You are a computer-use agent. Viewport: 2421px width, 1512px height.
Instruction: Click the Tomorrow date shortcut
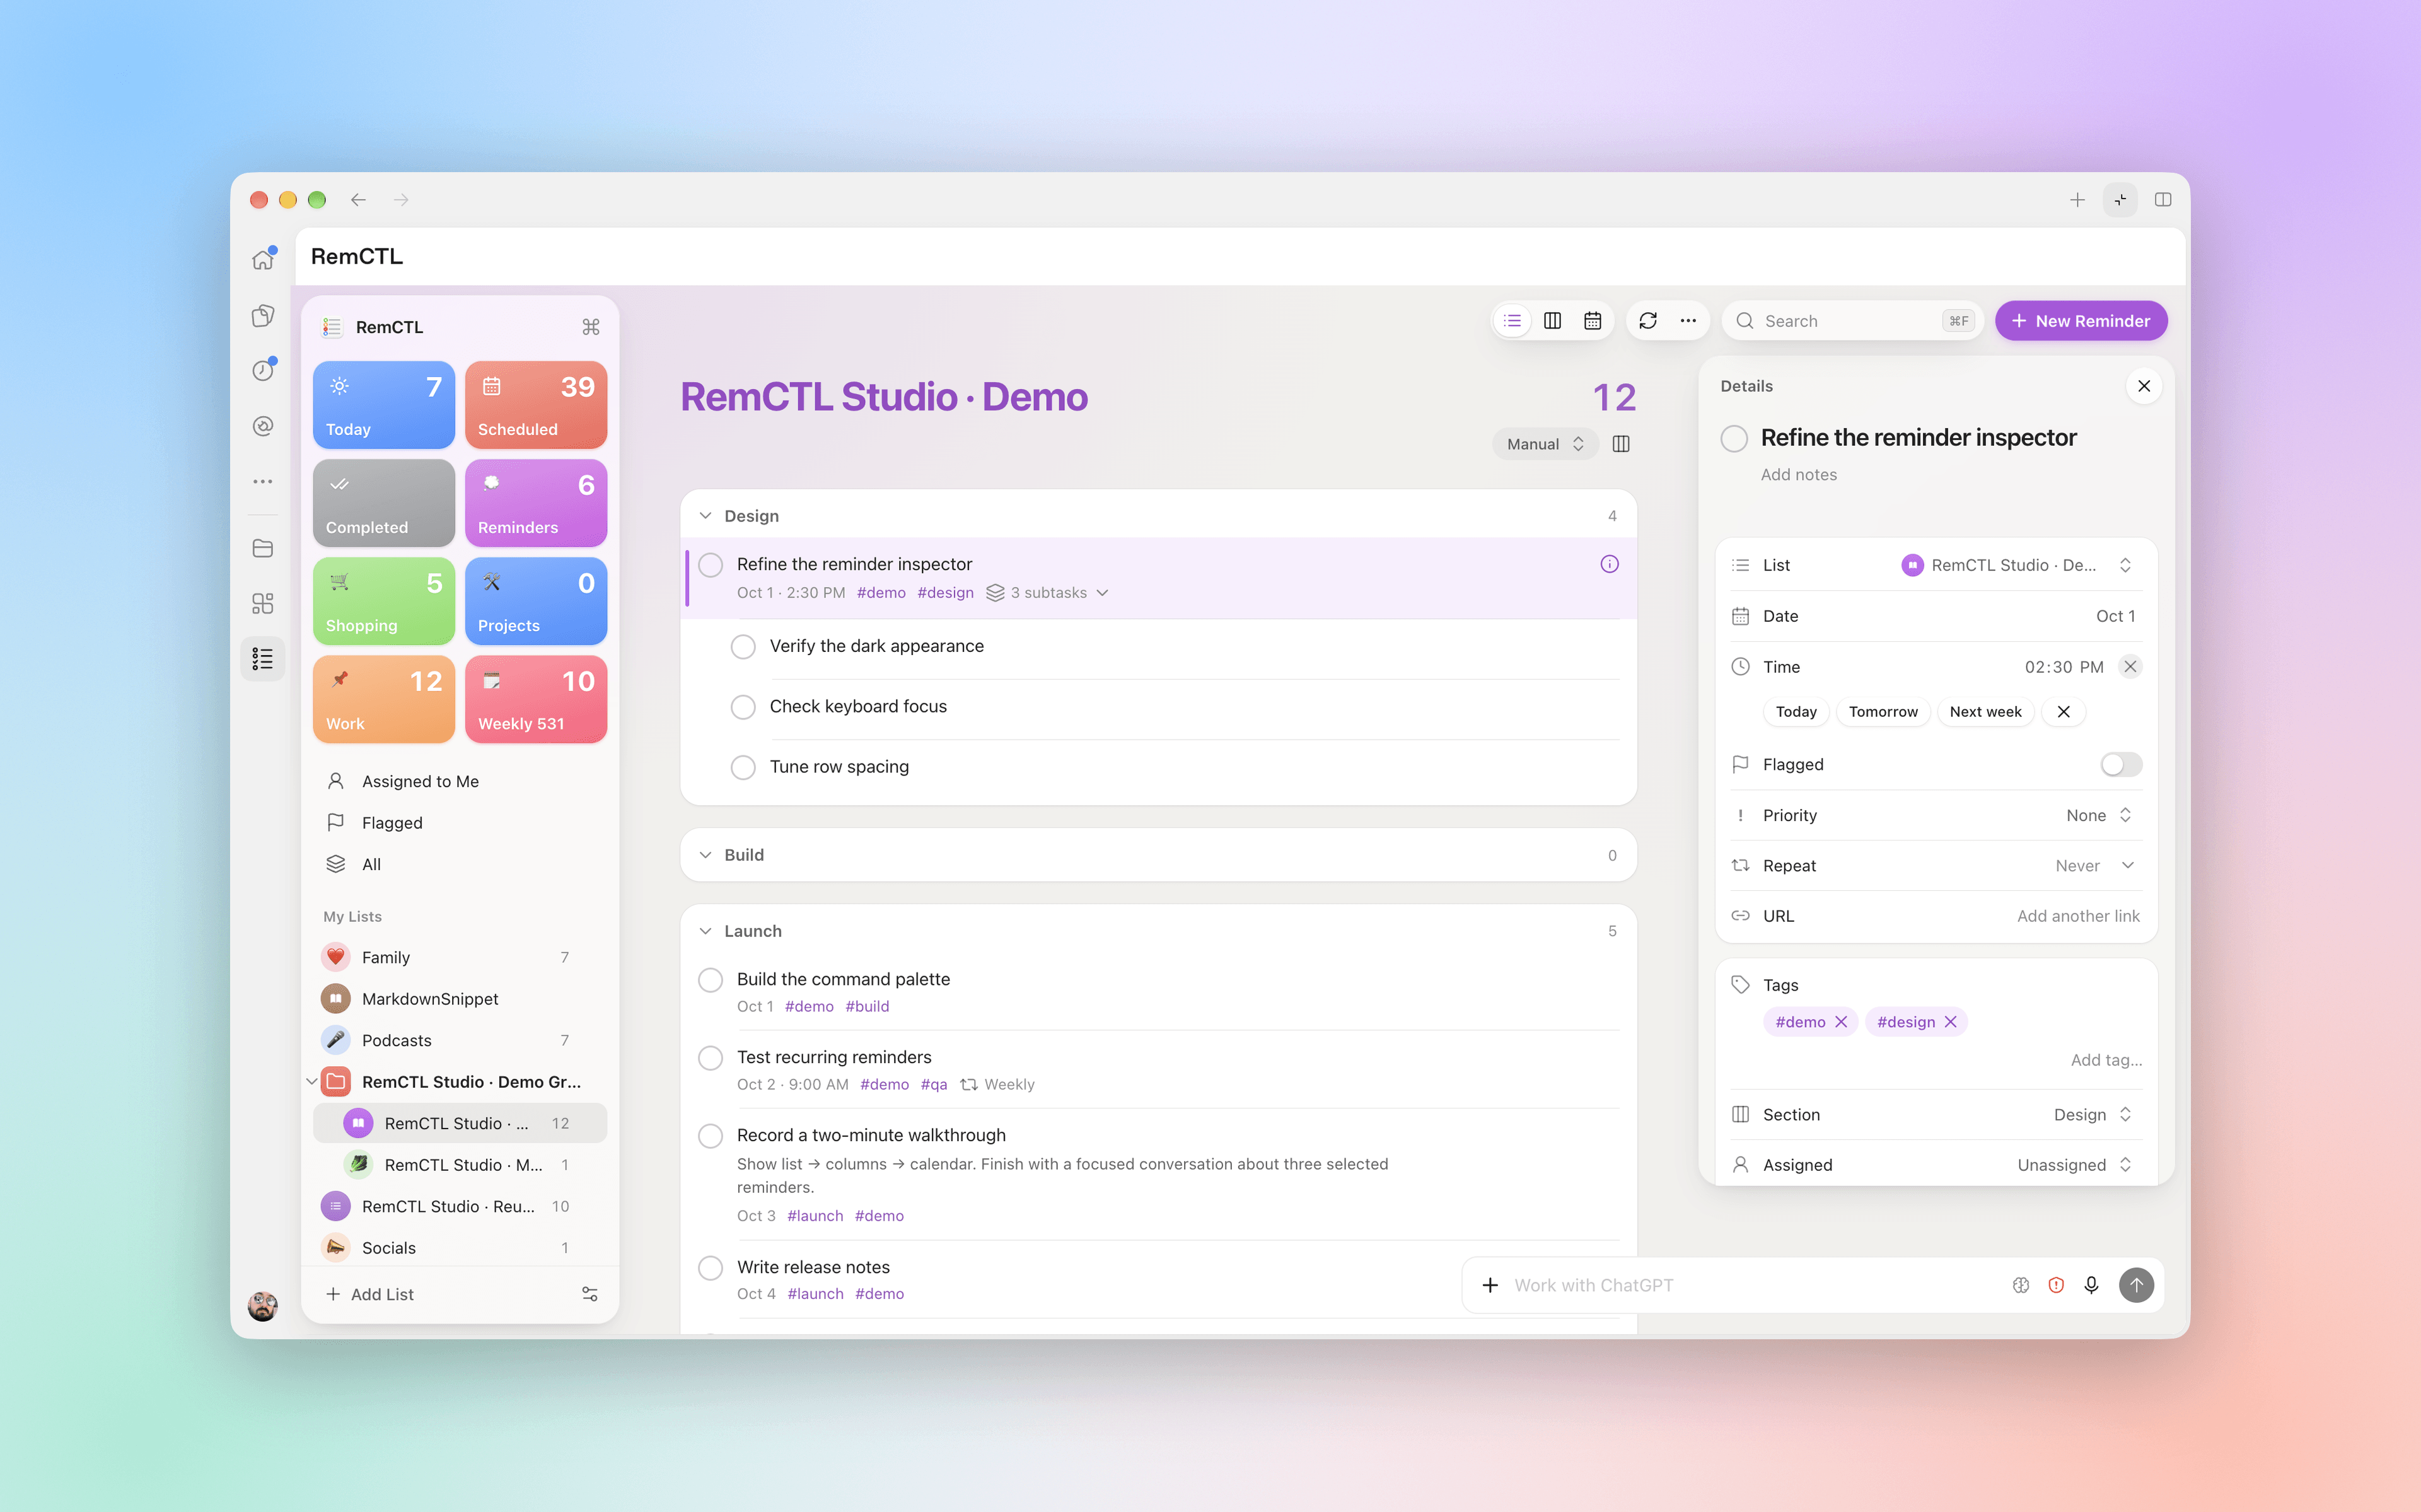(x=1883, y=712)
